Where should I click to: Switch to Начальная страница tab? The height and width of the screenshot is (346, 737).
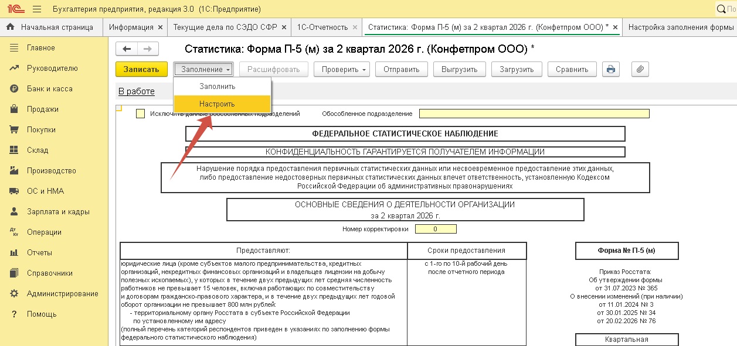click(x=51, y=27)
